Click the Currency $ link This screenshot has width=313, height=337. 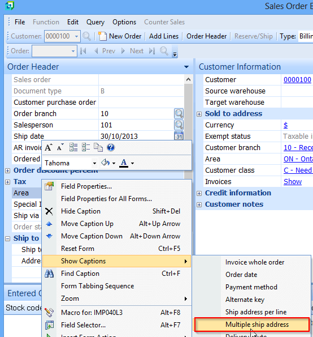[285, 125]
